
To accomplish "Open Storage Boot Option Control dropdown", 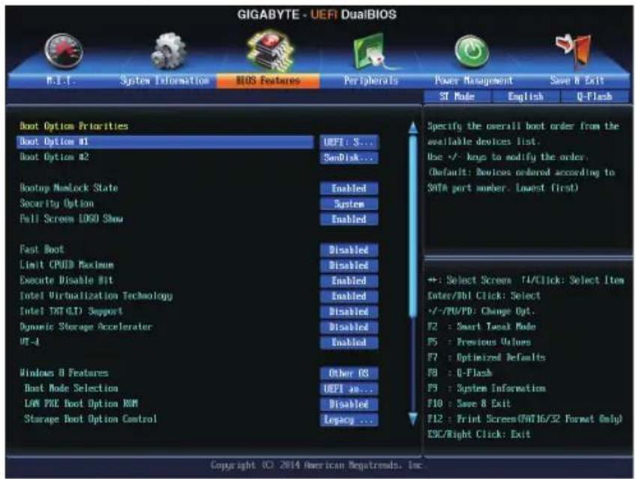I will [x=349, y=420].
